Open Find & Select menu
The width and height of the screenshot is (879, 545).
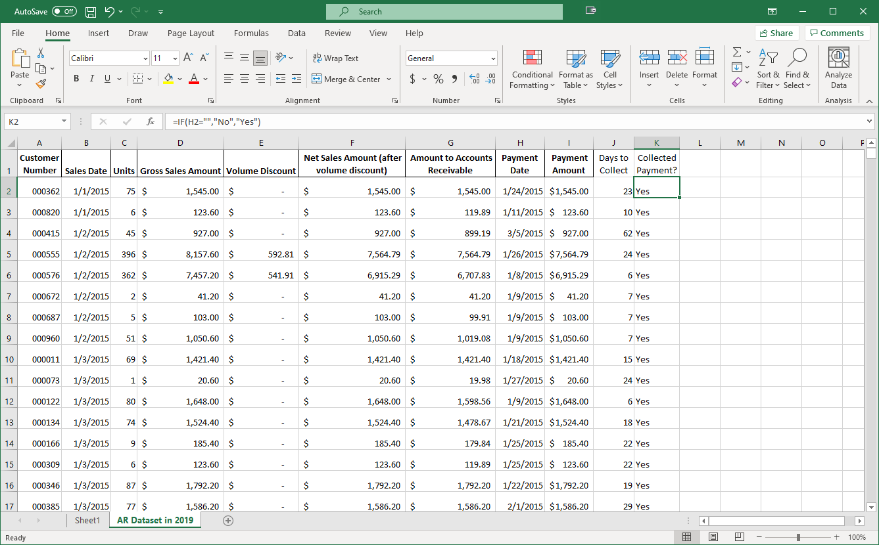pos(797,68)
